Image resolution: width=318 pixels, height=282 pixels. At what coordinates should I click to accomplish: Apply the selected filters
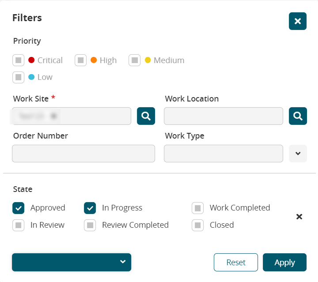284,262
